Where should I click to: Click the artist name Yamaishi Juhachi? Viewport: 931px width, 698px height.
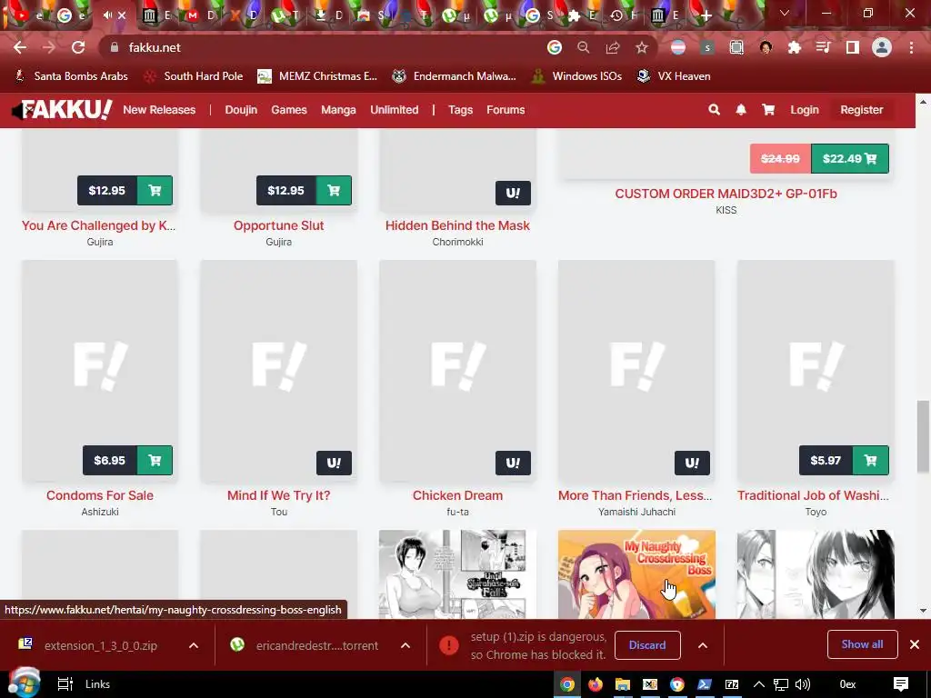pyautogui.click(x=636, y=512)
